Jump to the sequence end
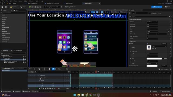The image size is (173, 97). [54, 88]
